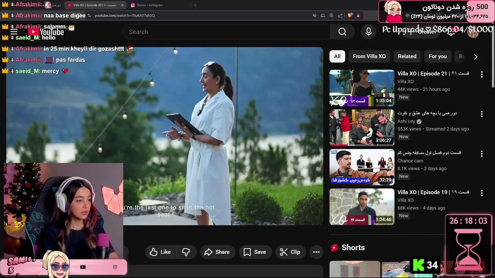Show more filter chips with right chevron
The height and width of the screenshot is (278, 495).
click(476, 57)
